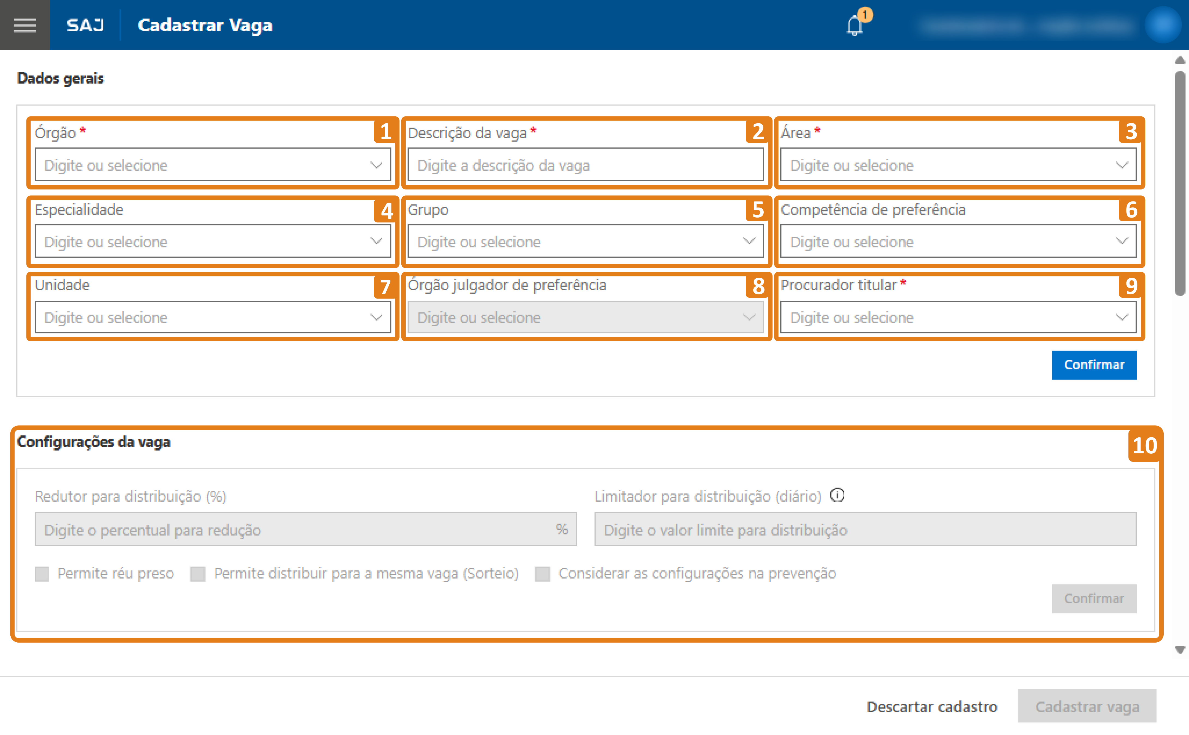Click the SAJ logo
Image resolution: width=1189 pixels, height=735 pixels.
pos(85,25)
